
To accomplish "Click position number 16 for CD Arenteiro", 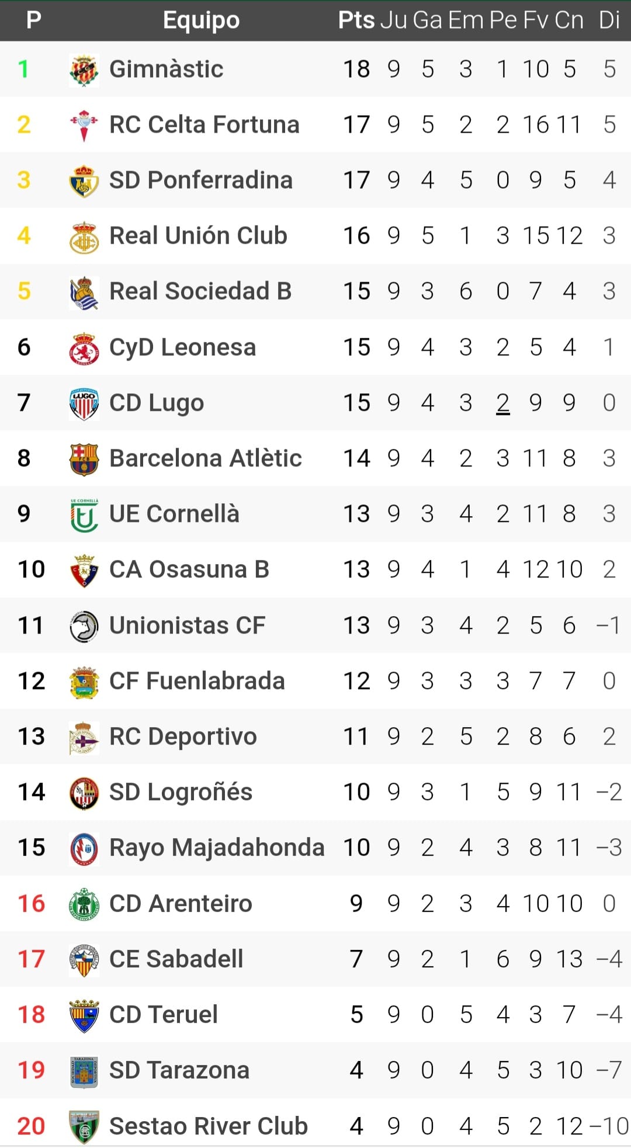I will (31, 904).
